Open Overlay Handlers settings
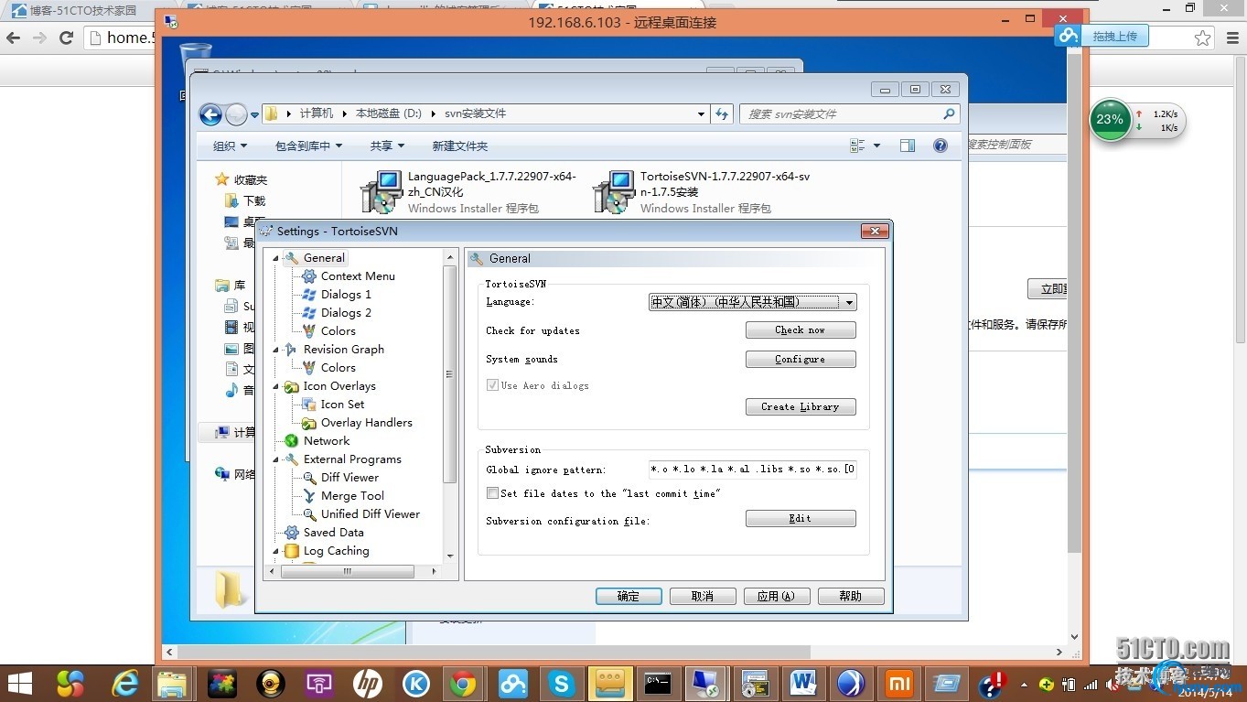 coord(366,423)
